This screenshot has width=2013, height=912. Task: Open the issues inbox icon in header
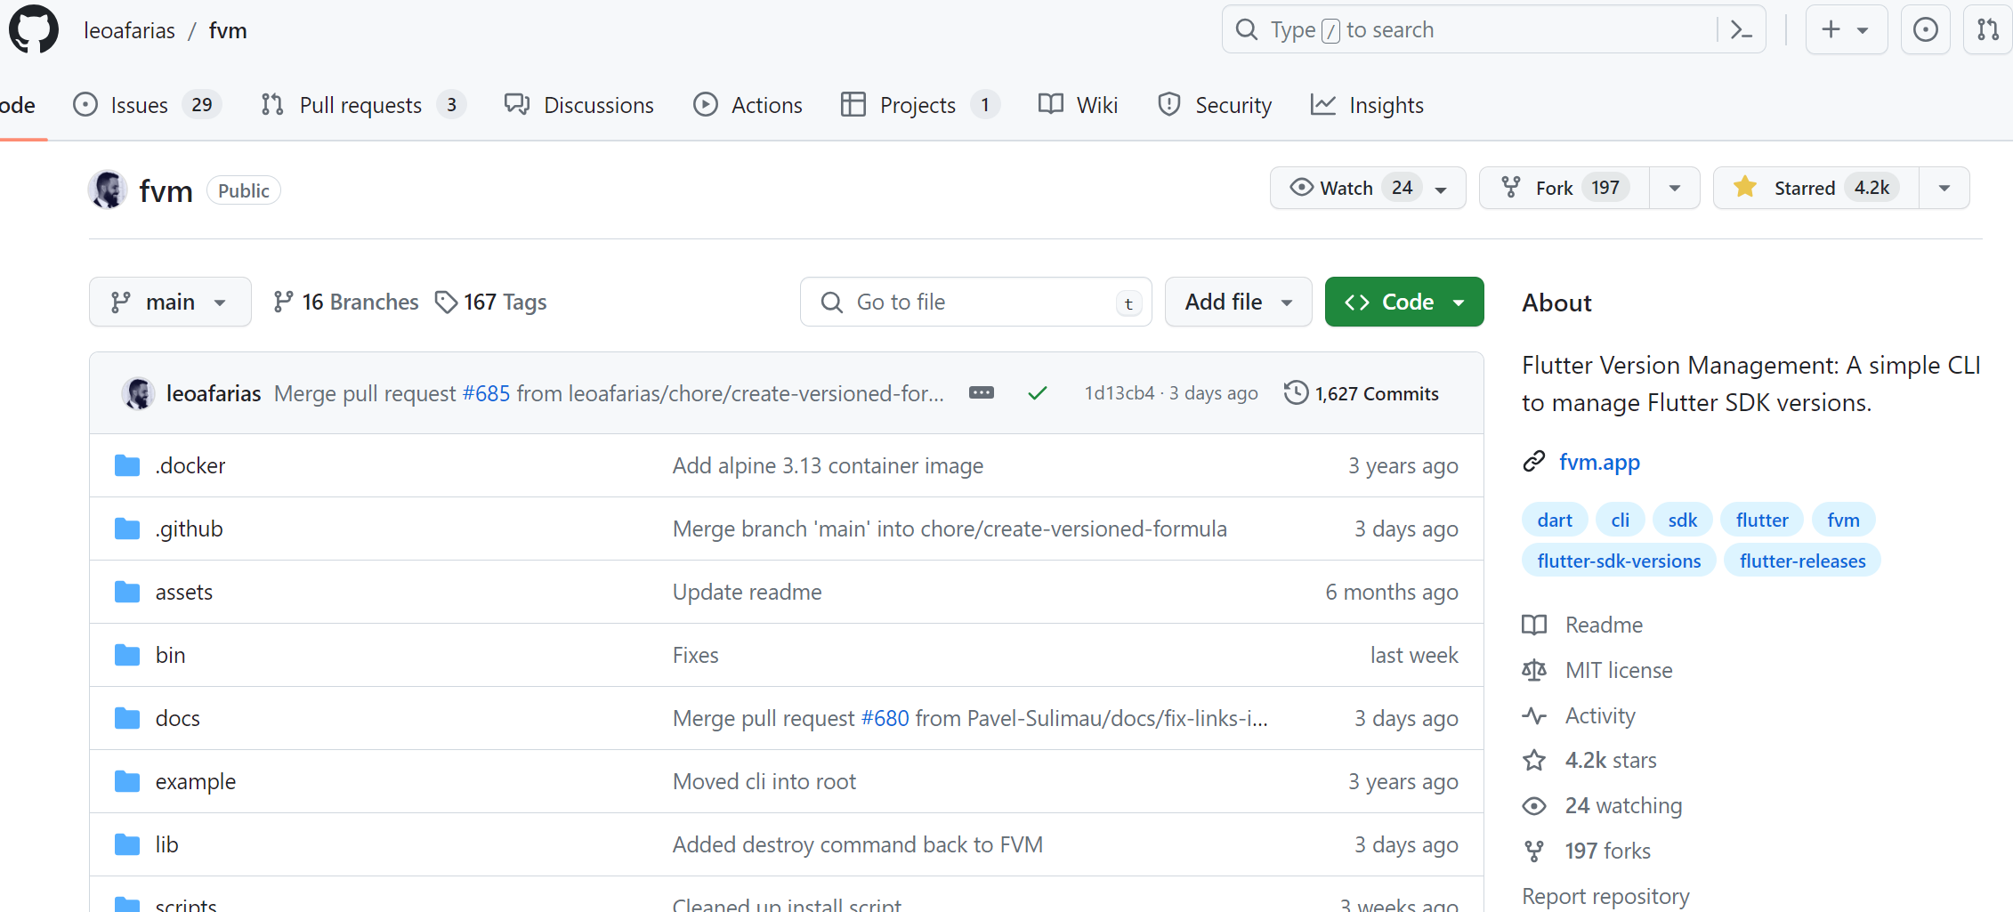[1926, 30]
